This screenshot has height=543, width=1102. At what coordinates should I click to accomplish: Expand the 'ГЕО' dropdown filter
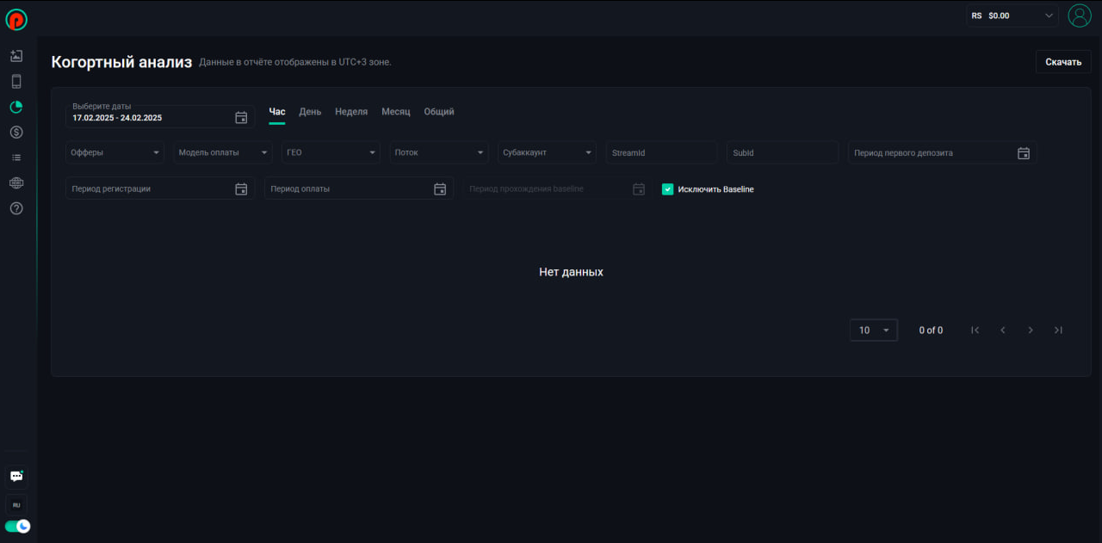pyautogui.click(x=331, y=153)
